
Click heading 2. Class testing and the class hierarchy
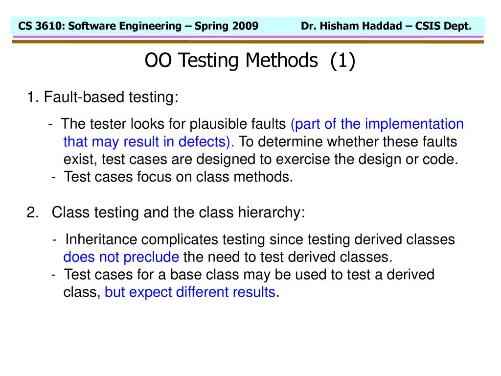pyautogui.click(x=166, y=212)
